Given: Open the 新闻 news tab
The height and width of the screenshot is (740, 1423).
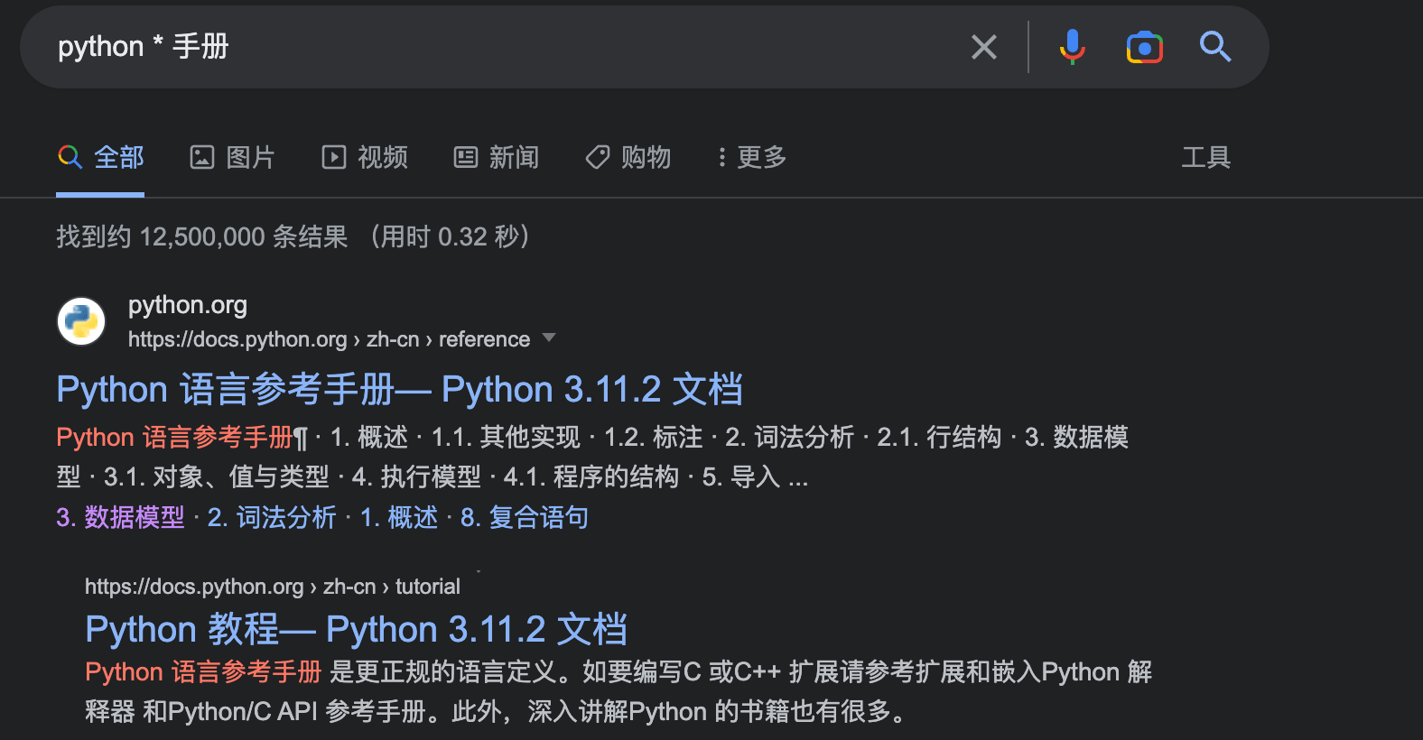Looking at the screenshot, I should [x=496, y=158].
